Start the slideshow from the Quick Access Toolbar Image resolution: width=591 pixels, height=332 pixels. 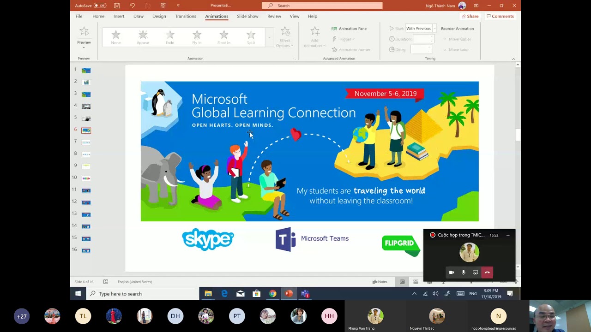pyautogui.click(x=163, y=6)
